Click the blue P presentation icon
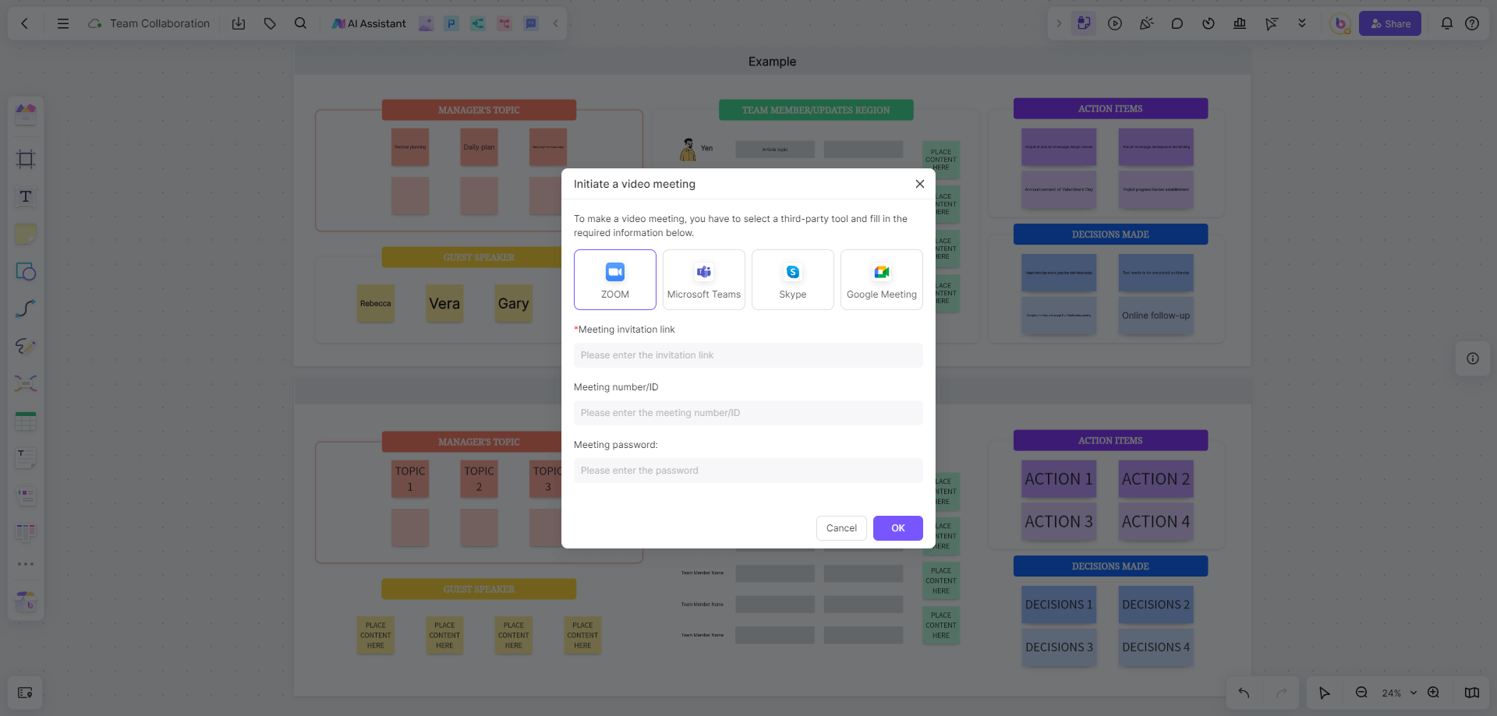The image size is (1497, 716). 451,23
